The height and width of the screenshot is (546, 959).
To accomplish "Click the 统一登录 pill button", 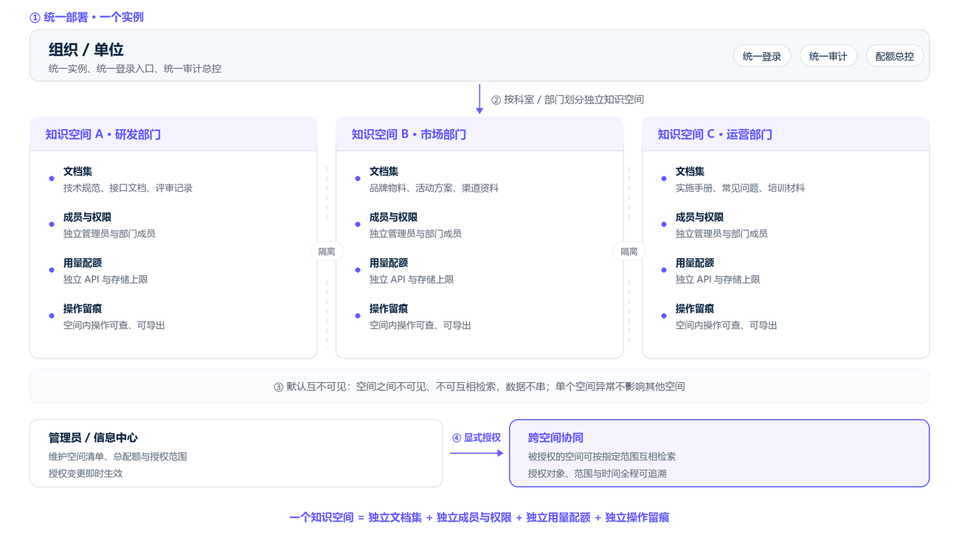I will tap(762, 56).
